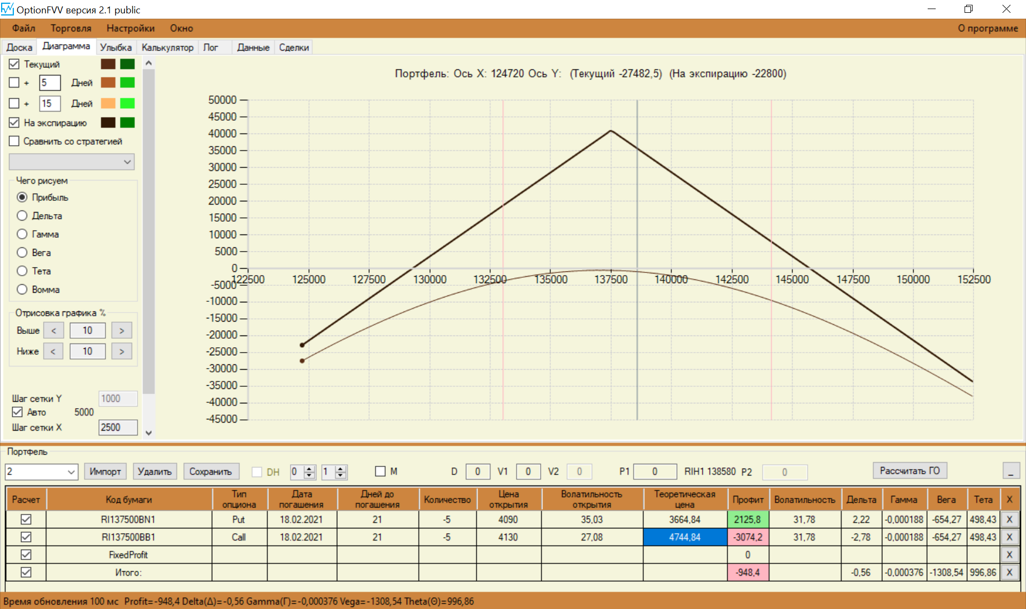Click brown color swatch for Текущий line

[108, 64]
